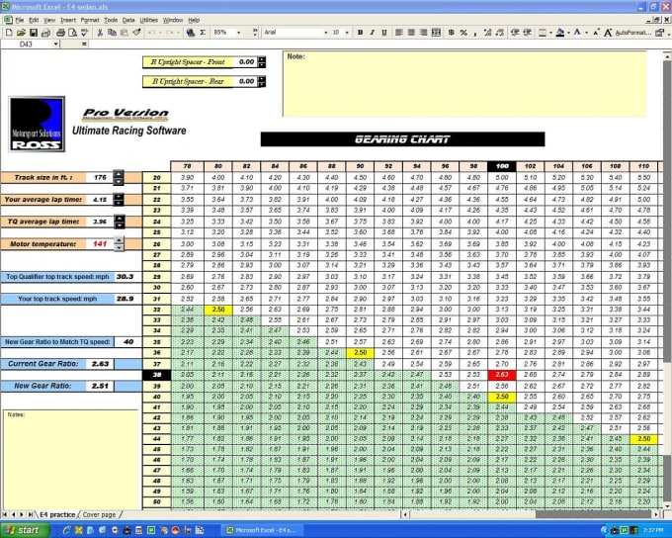The height and width of the screenshot is (538, 672).
Task: Click the first-sheet tab navigation arrow
Action: click(x=5, y=514)
